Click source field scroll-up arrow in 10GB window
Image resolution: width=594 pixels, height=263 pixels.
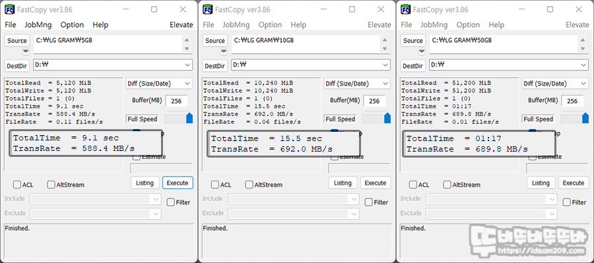click(385, 40)
